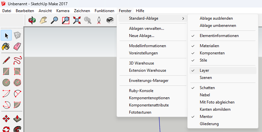Disable the Schatten panel
This screenshot has height=132, width=262.
(223, 88)
